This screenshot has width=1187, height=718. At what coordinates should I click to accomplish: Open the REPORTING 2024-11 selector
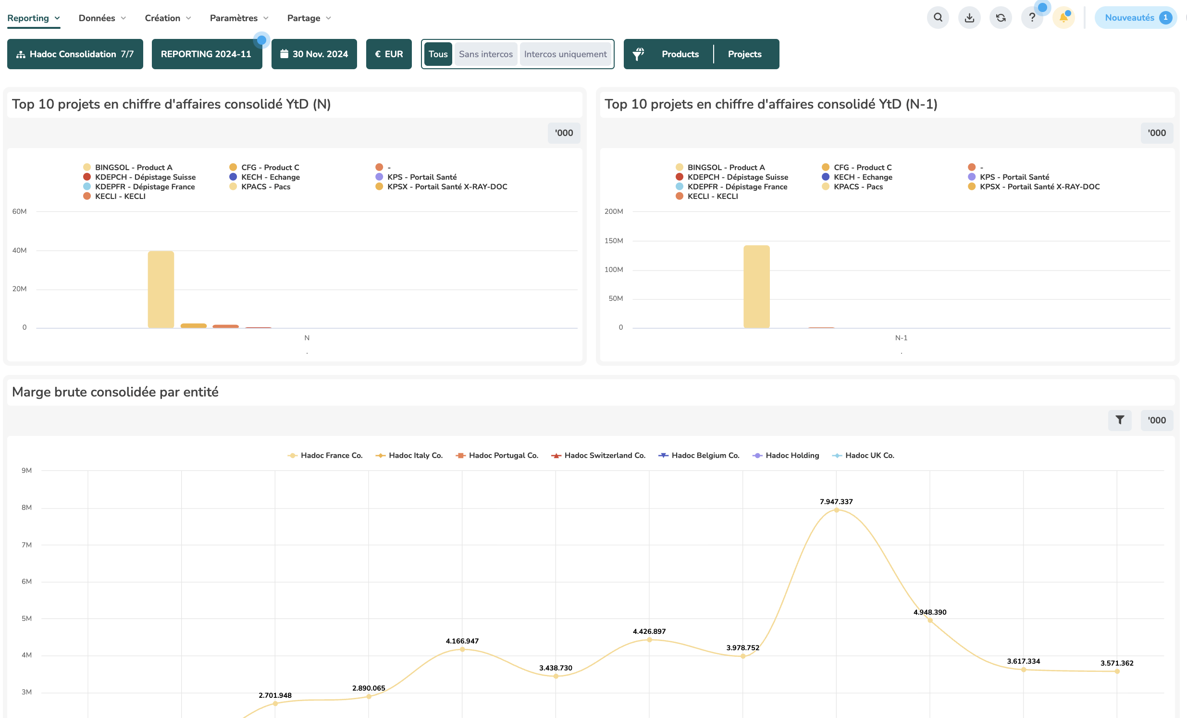coord(207,54)
